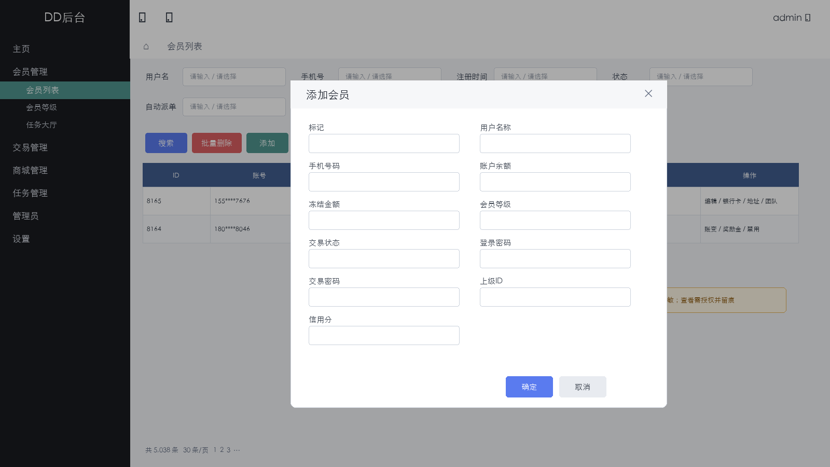Click the 银行卡 link in the operations column
Viewport: 830px width, 467px height.
[732, 201]
